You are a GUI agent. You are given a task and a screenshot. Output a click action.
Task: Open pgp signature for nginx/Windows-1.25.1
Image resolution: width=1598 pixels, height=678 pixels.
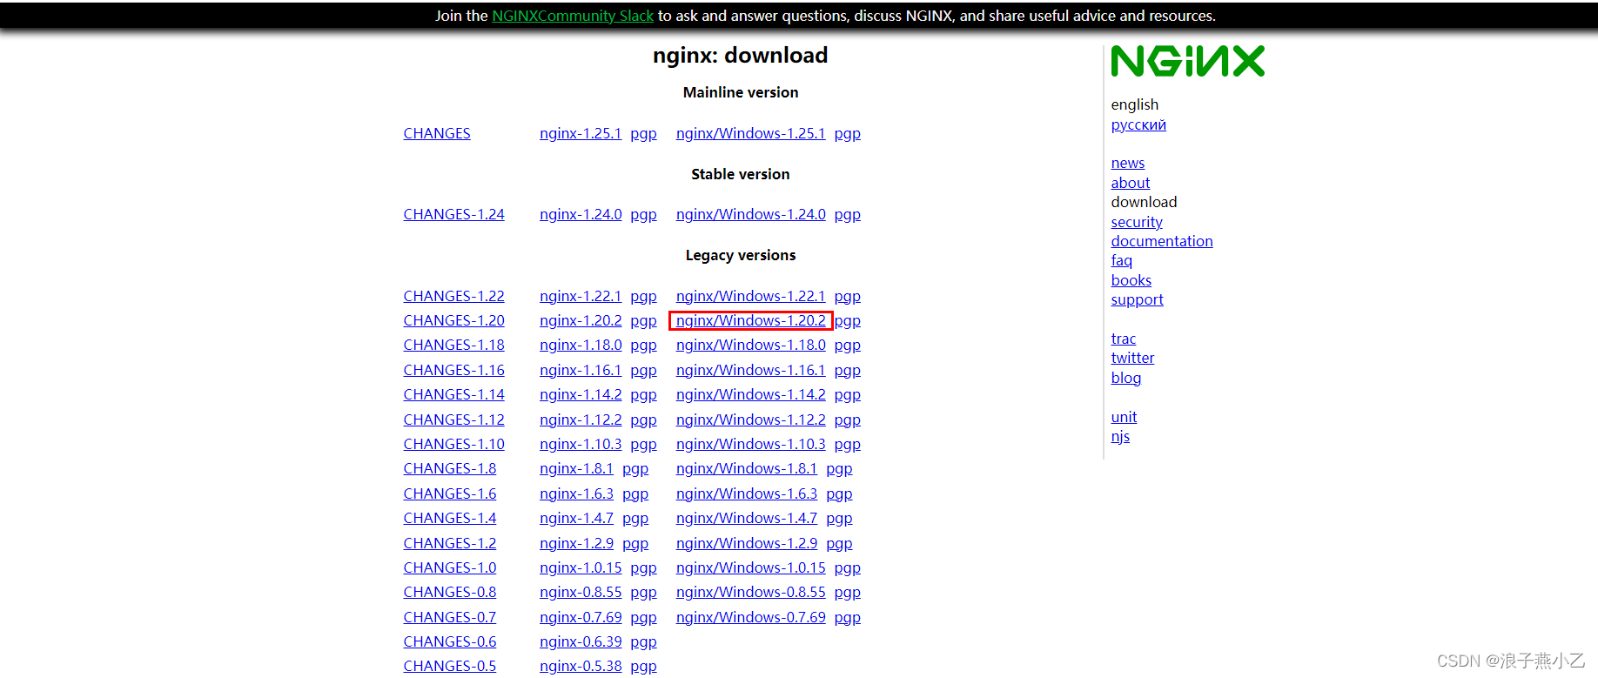[847, 133]
